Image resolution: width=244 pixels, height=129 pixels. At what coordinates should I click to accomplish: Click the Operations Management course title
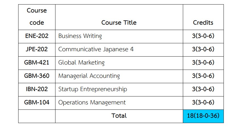(92, 102)
